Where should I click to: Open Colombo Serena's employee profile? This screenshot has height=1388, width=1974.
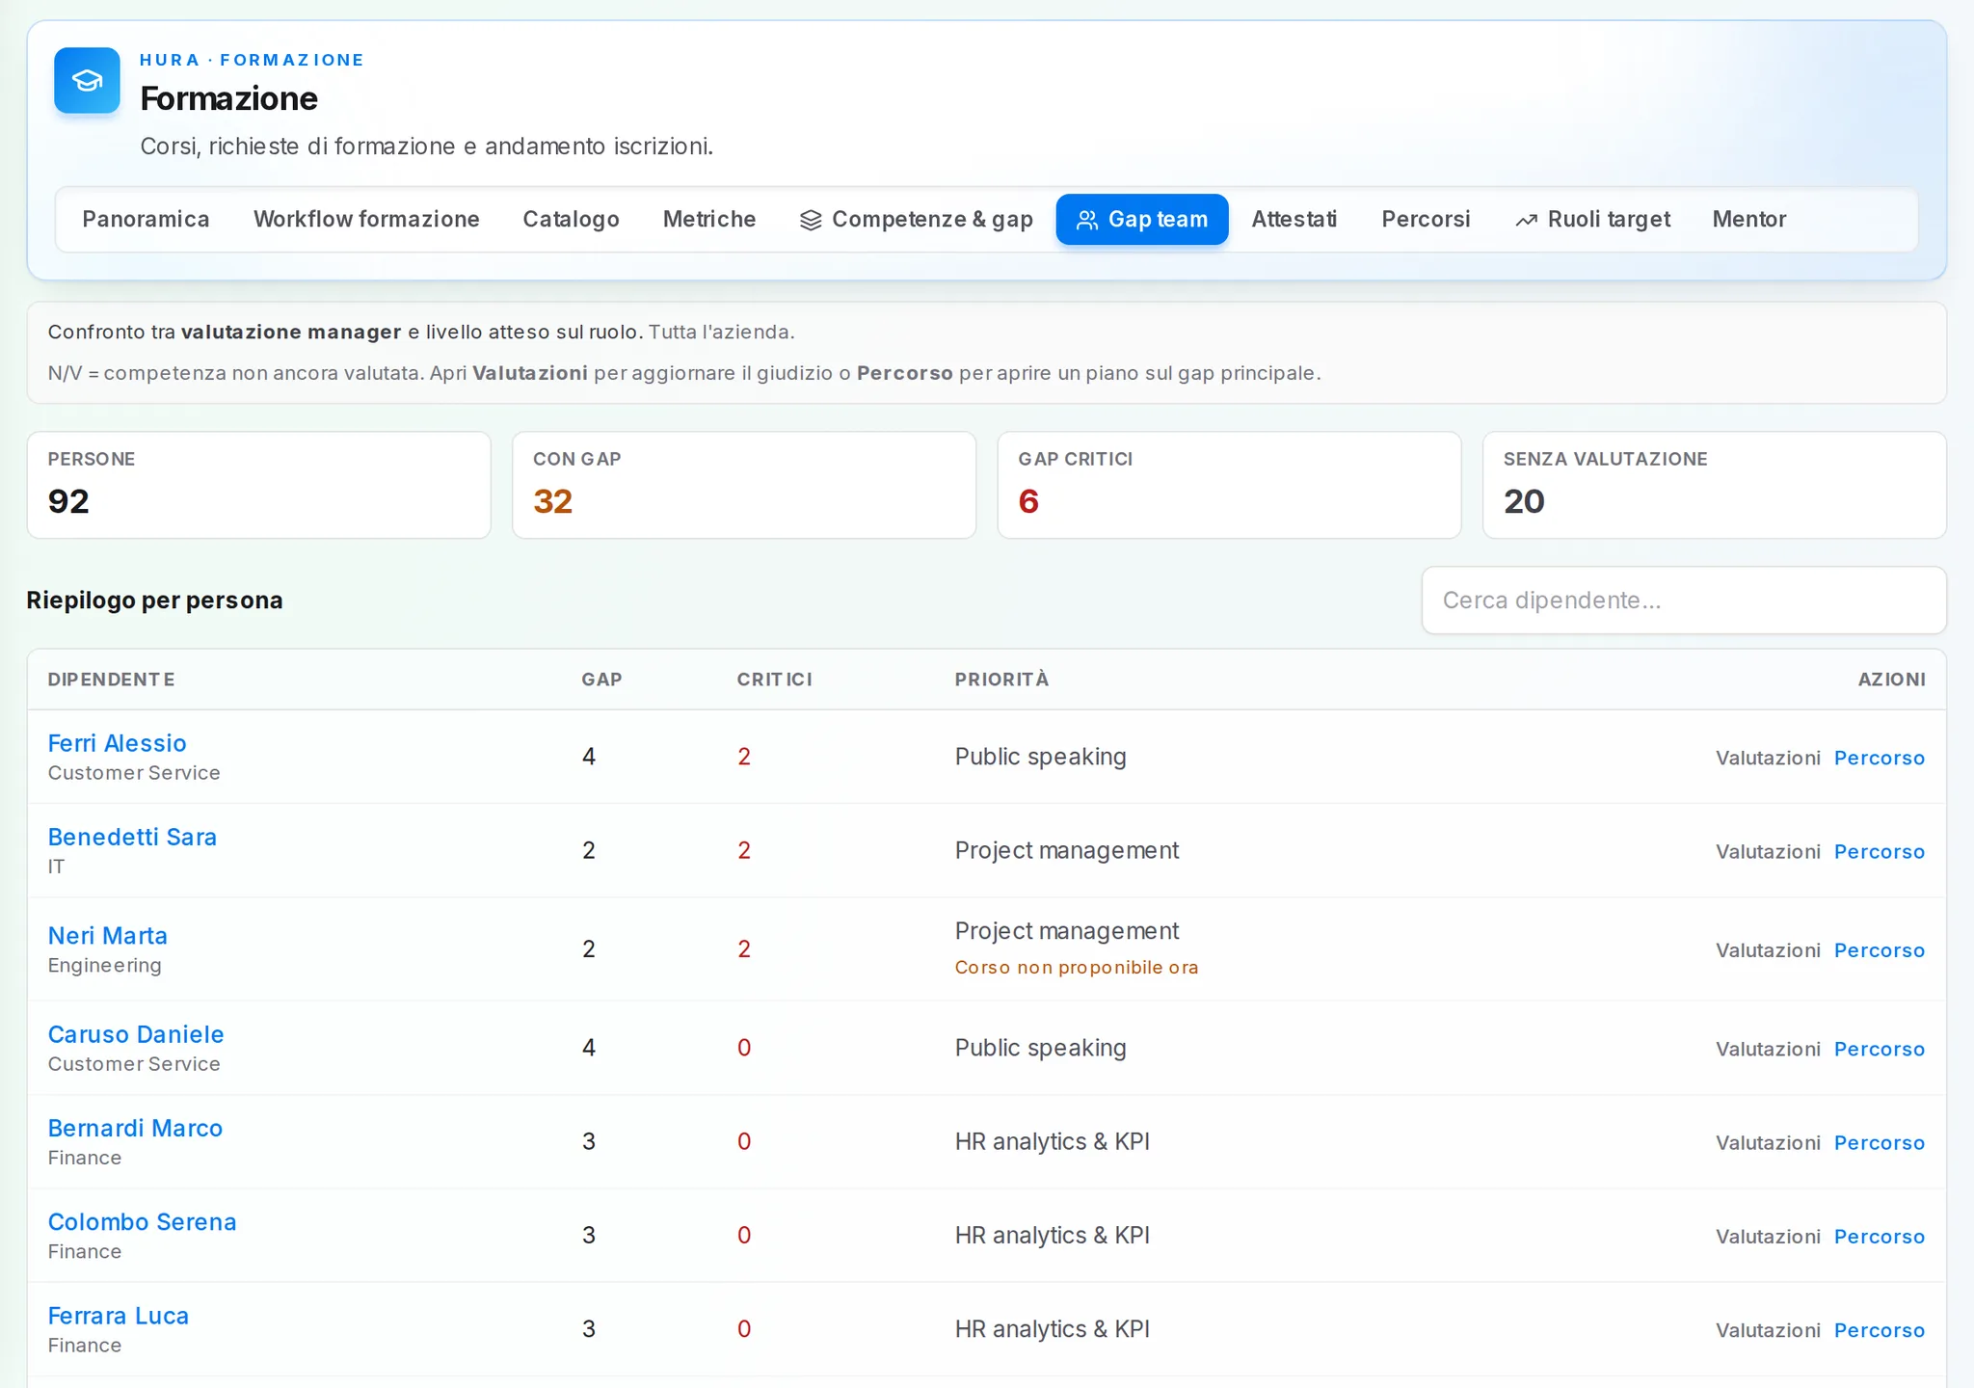143,1222
